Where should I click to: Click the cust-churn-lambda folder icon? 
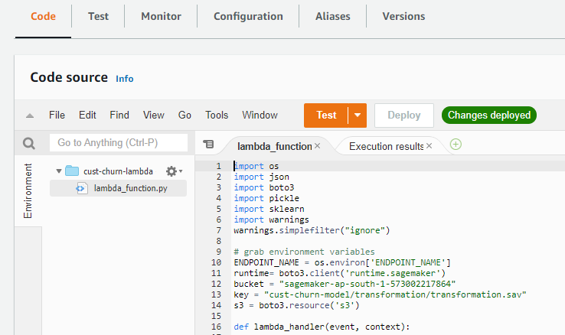(x=73, y=171)
